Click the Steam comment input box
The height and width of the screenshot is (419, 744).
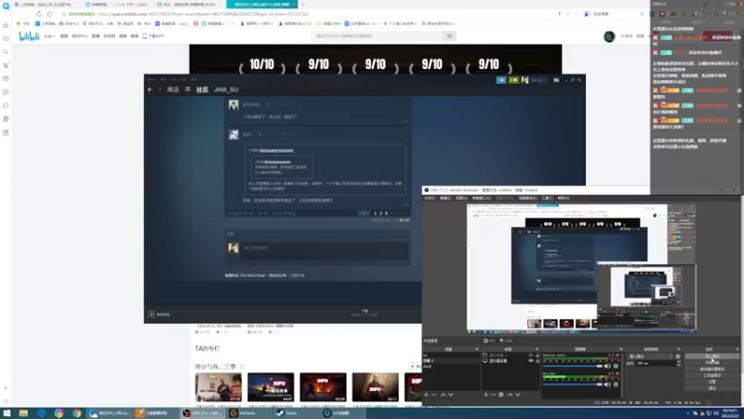click(324, 250)
